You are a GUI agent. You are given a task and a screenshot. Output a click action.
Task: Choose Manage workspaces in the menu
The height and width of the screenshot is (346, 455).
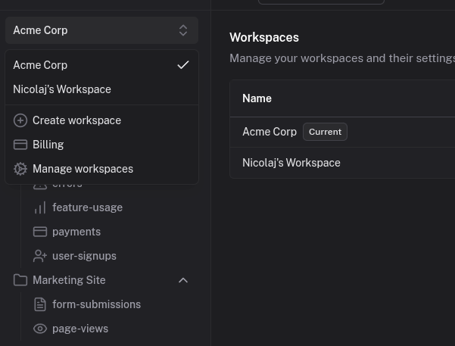101,169
